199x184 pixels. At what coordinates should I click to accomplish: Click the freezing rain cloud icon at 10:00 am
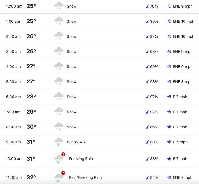[x=59, y=159]
